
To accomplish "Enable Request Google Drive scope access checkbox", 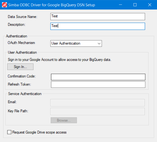I will (x=9, y=132).
